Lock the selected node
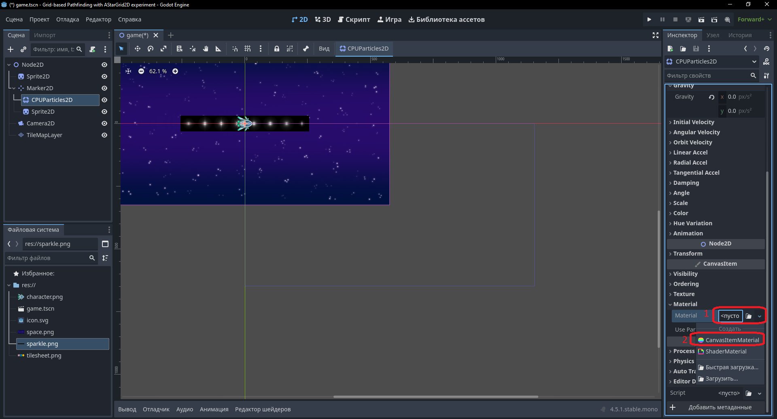Screen dimensions: 777x419 pos(277,49)
